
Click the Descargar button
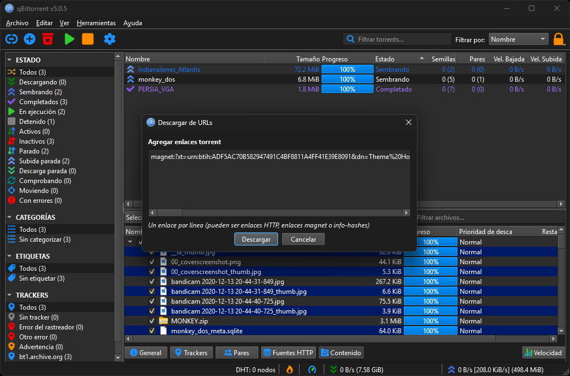click(x=256, y=240)
